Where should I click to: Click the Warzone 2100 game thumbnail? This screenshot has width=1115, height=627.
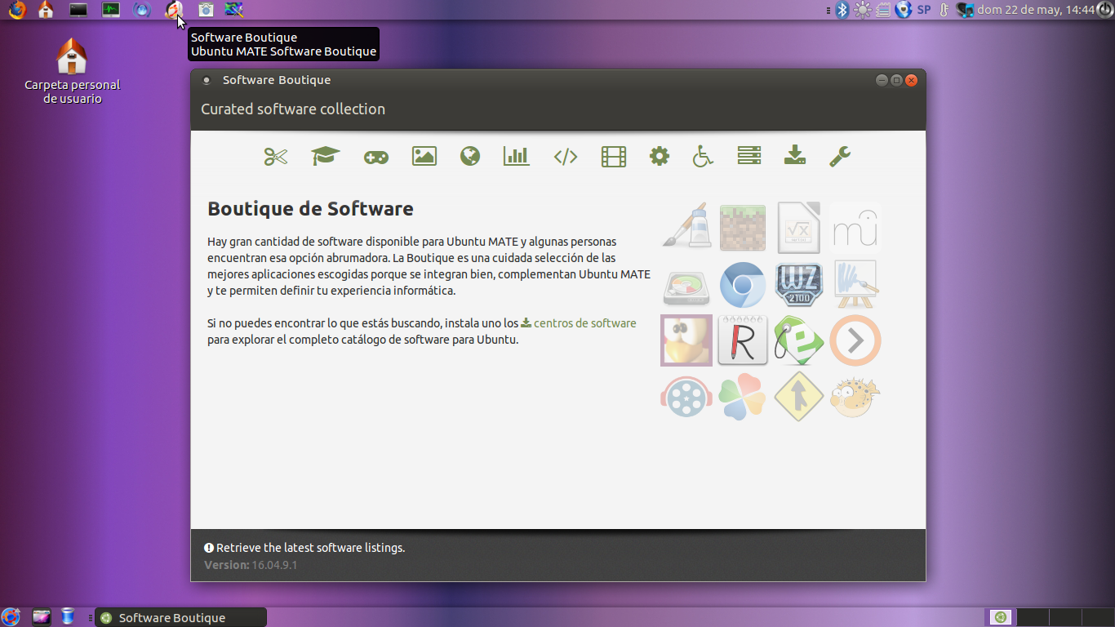799,284
